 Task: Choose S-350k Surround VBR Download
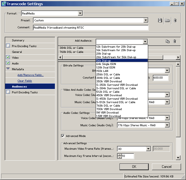[x=122, y=85]
